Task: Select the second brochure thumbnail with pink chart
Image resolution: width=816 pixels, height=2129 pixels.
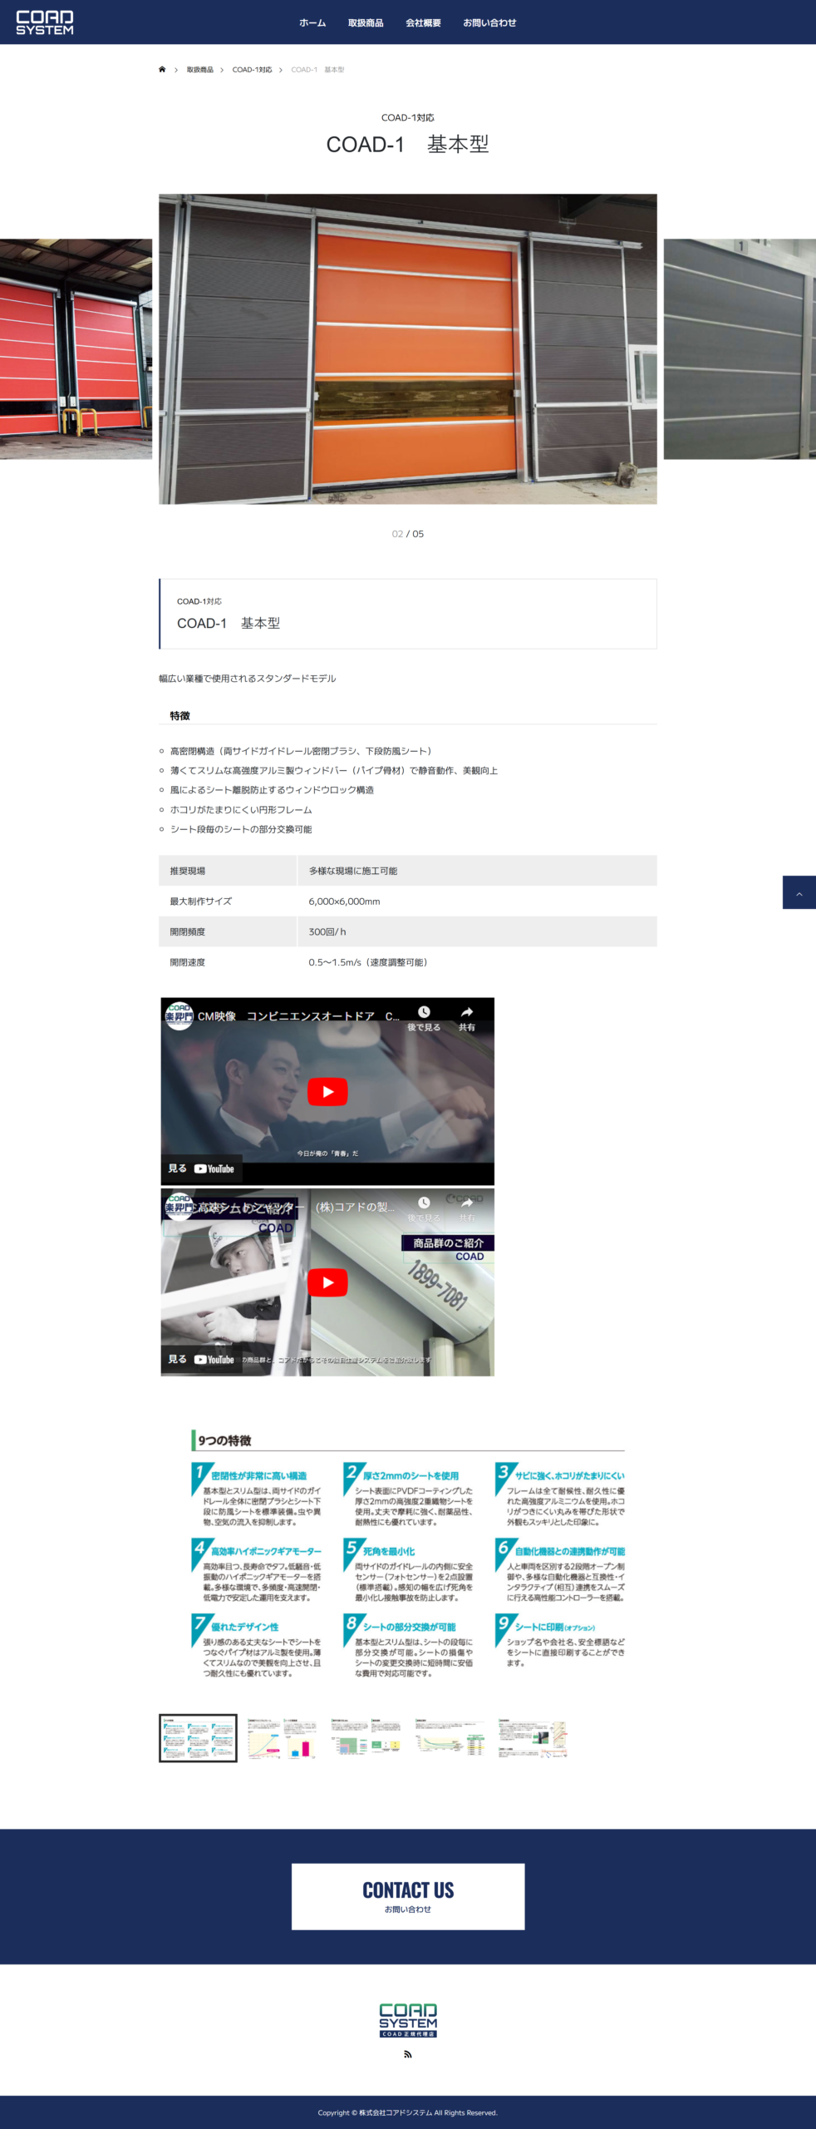Action: [283, 1738]
